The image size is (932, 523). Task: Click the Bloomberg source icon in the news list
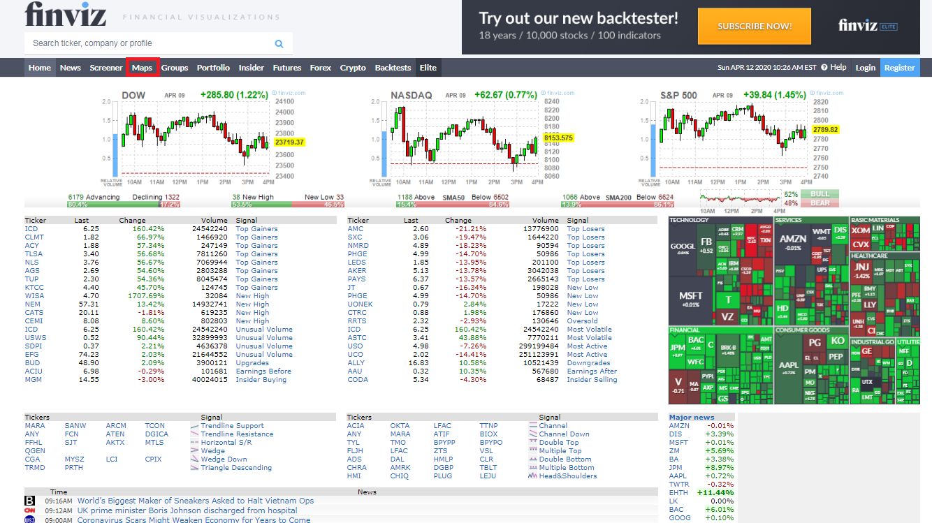pos(30,501)
